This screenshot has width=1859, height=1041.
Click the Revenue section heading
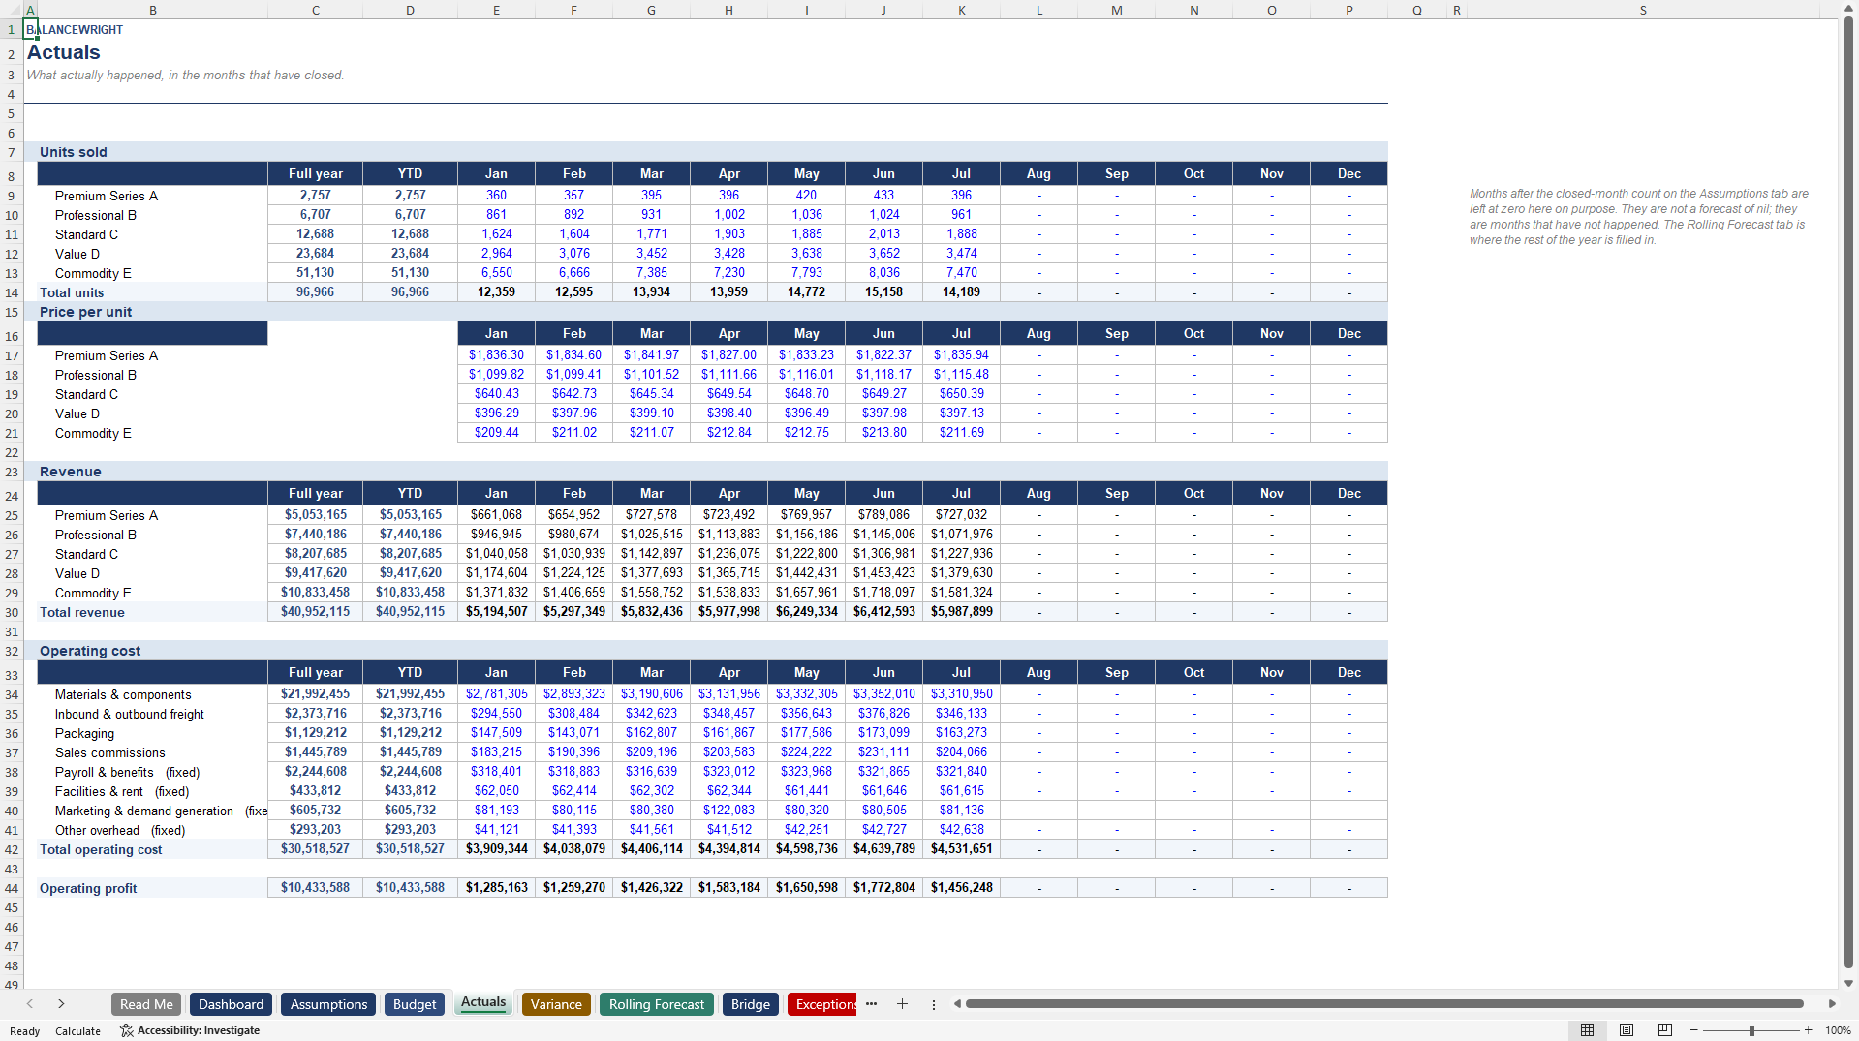tap(71, 472)
